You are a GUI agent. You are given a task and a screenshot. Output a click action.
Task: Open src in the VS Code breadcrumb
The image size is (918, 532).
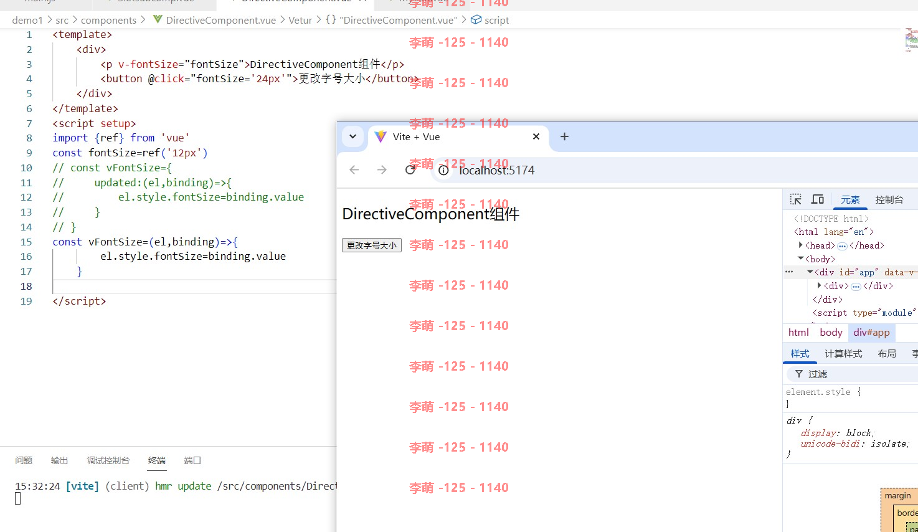coord(62,21)
